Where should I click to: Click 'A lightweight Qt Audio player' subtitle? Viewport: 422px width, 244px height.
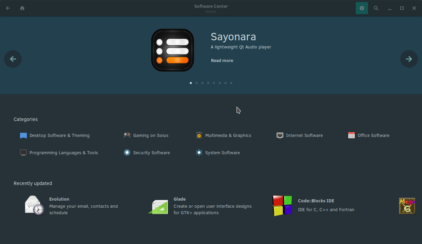point(241,47)
